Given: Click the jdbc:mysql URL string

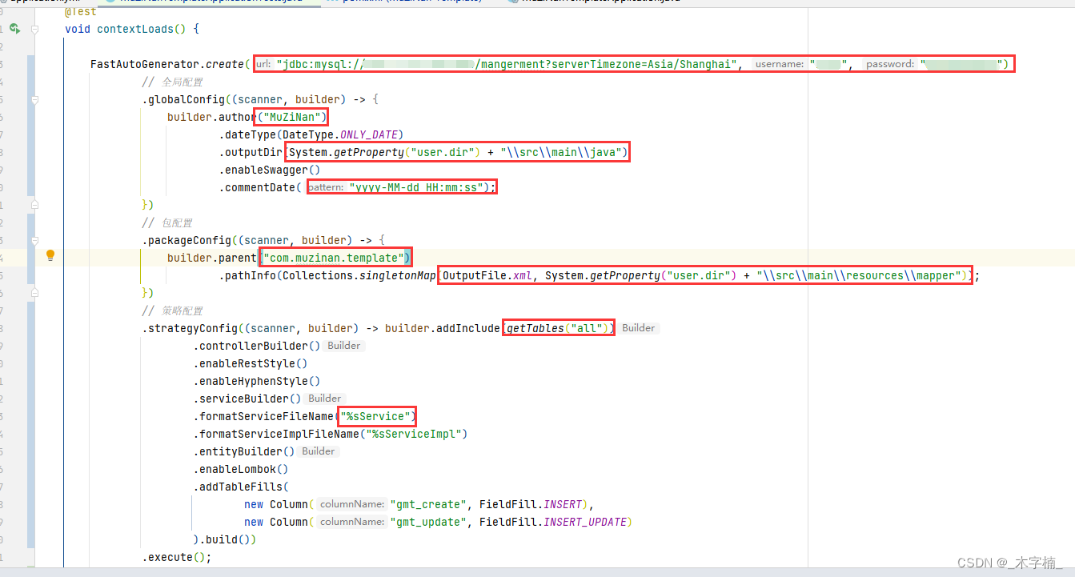Looking at the screenshot, I should tap(508, 64).
